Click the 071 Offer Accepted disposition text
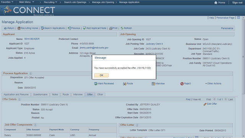 tap(34, 77)
